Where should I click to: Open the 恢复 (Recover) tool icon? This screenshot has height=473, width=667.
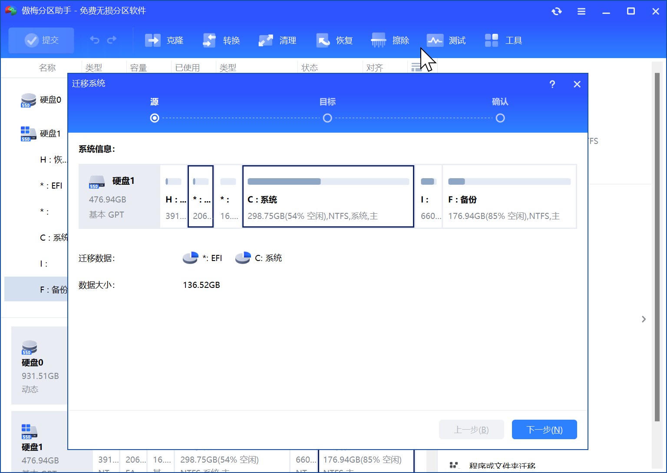(x=322, y=40)
